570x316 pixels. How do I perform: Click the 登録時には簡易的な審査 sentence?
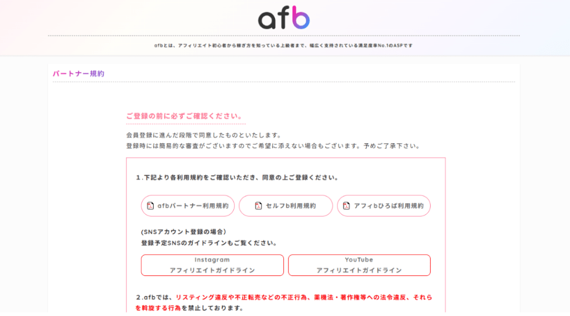pos(273,146)
